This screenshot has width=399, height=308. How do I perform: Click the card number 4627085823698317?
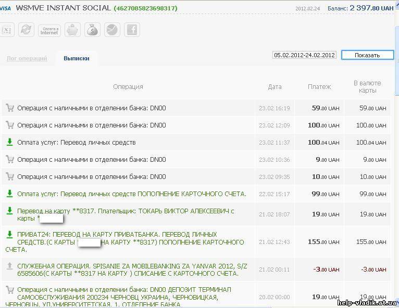(x=145, y=8)
